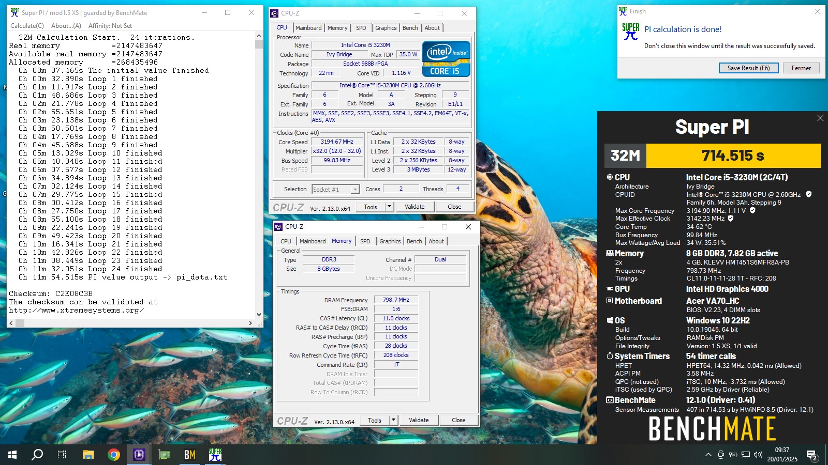828x465 pixels.
Task: Open Task View on the taskbar
Action: 62,455
